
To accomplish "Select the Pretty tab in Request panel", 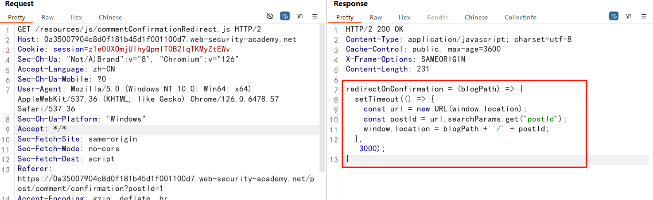I will 17,17.
